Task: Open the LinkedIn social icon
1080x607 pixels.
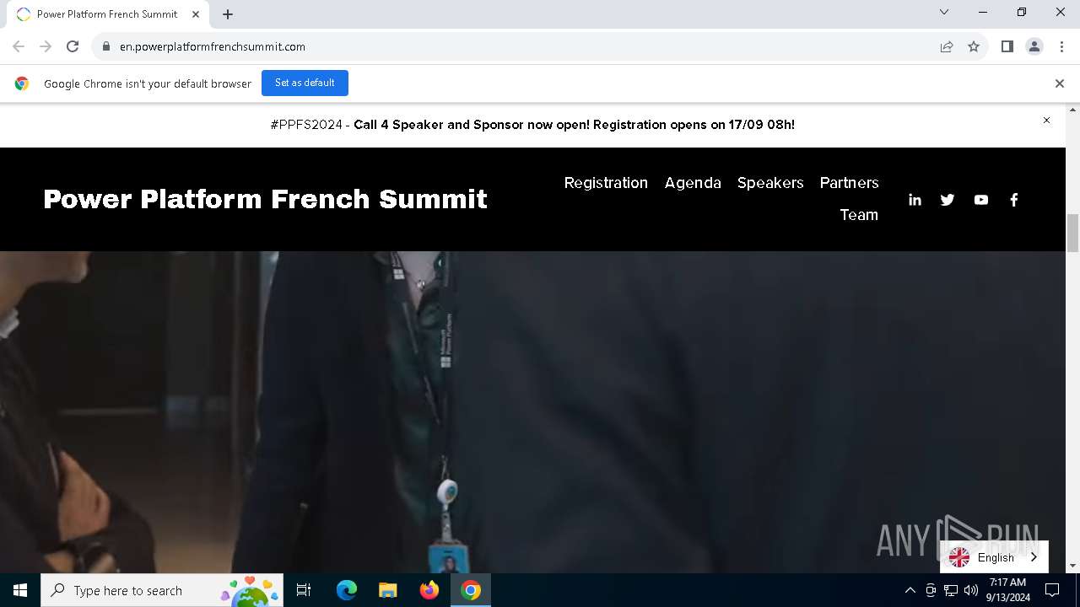Action: 915,200
